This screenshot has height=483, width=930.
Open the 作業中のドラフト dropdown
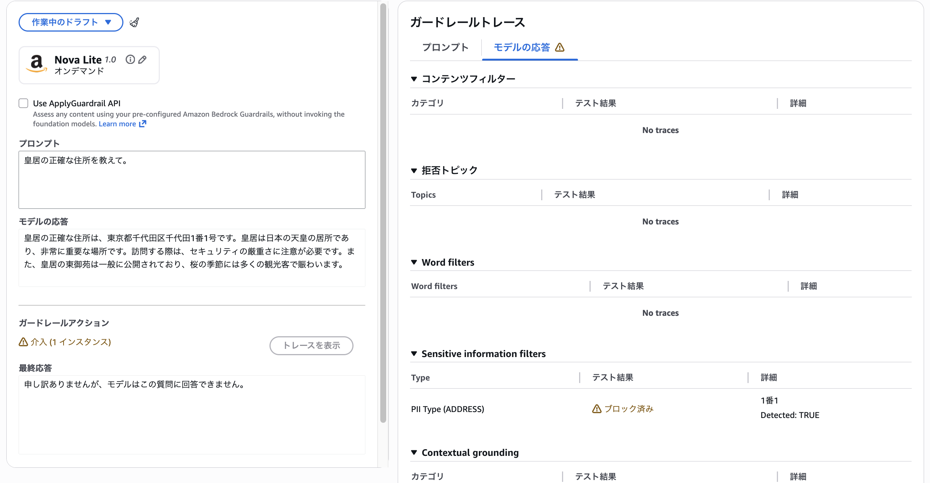71,22
